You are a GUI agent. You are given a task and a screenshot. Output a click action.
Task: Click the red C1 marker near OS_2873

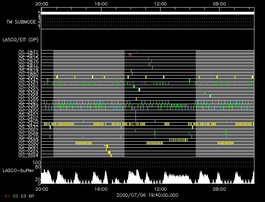pyautogui.click(x=131, y=55)
